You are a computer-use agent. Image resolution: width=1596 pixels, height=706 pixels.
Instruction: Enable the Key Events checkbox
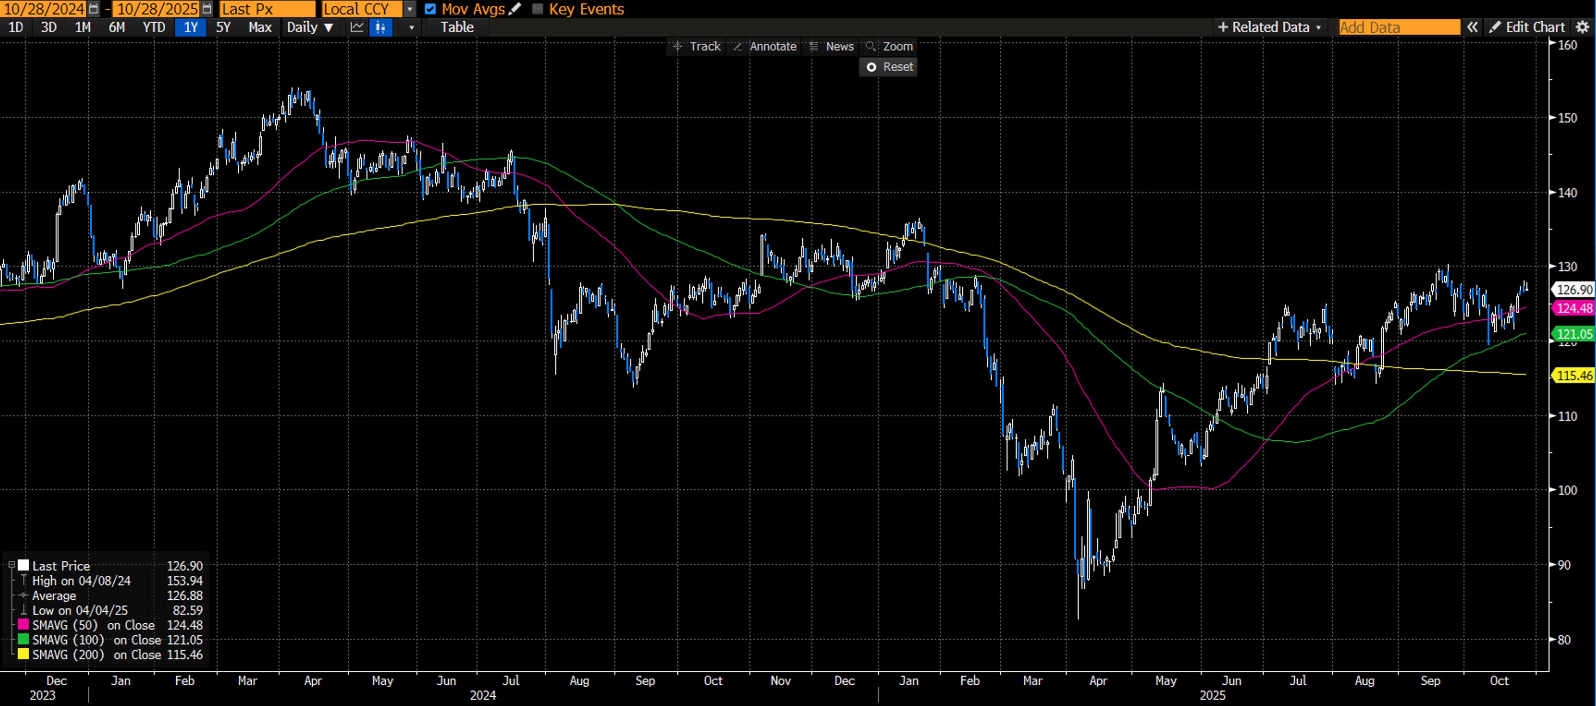(538, 9)
